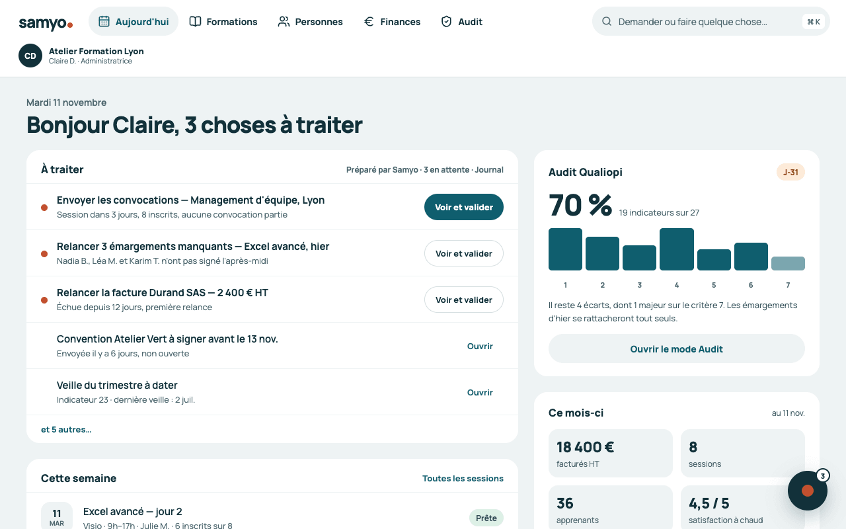Click the '36 apprenants' stat card
The image size is (846, 529).
coord(611,508)
